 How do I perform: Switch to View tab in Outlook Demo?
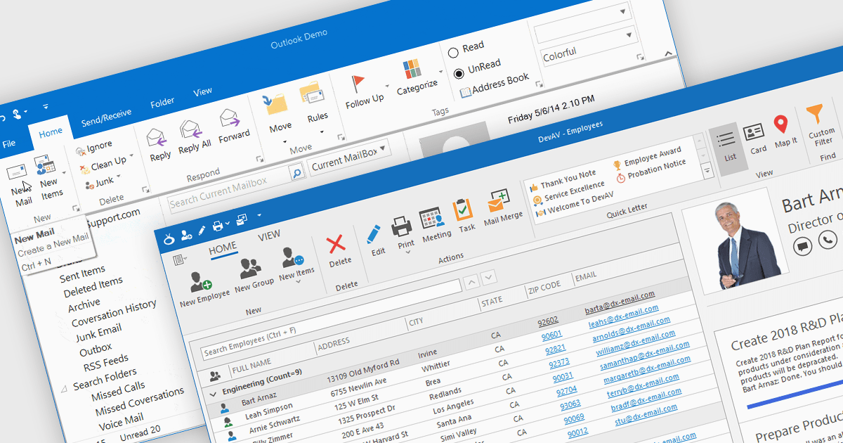click(203, 91)
